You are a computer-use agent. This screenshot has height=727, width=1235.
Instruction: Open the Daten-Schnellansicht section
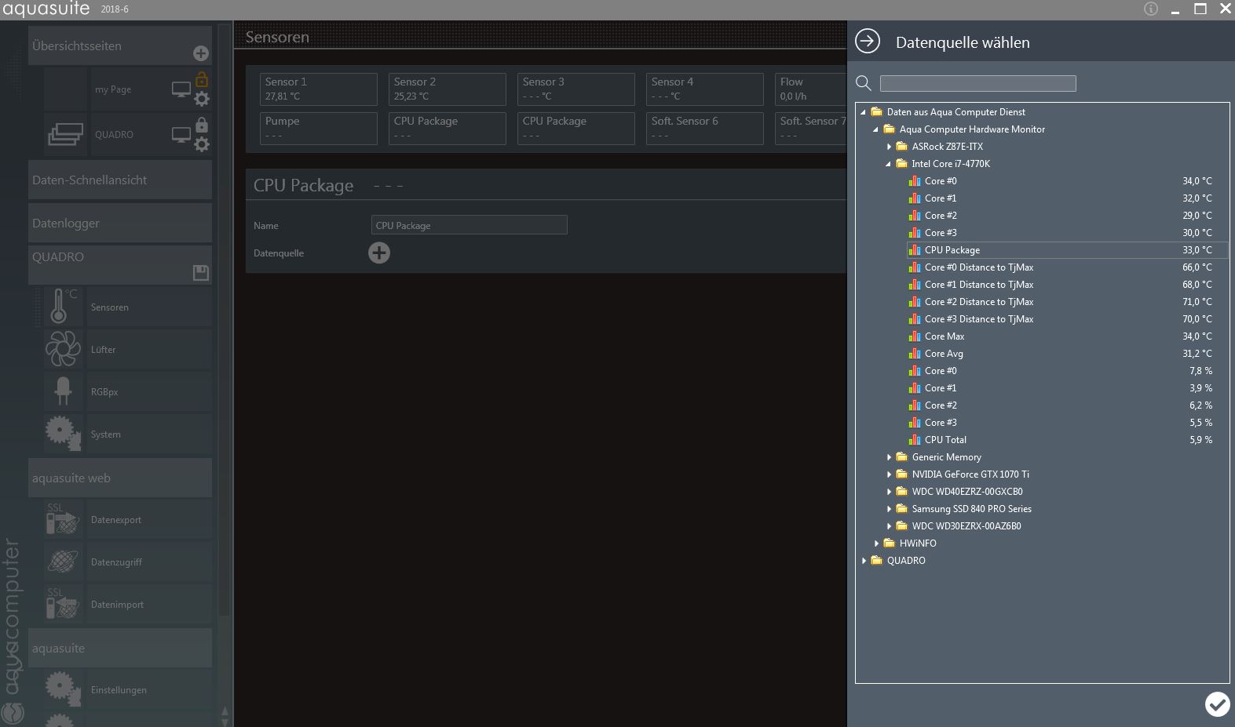(x=119, y=180)
